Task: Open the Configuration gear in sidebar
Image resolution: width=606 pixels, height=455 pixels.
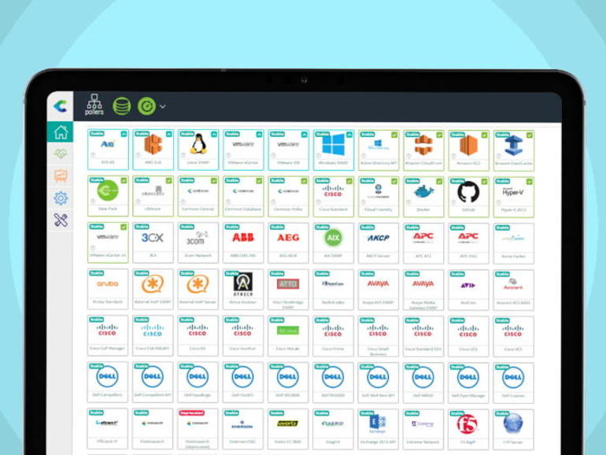Action: 61,198
